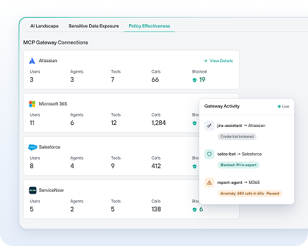
Task: Click the Blocked: PII in export badge
Action: tap(239, 165)
